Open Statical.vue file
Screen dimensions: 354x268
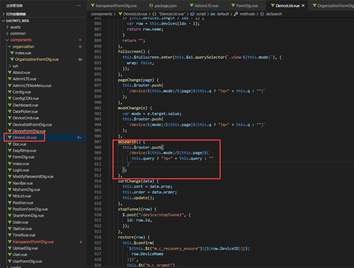point(22,229)
